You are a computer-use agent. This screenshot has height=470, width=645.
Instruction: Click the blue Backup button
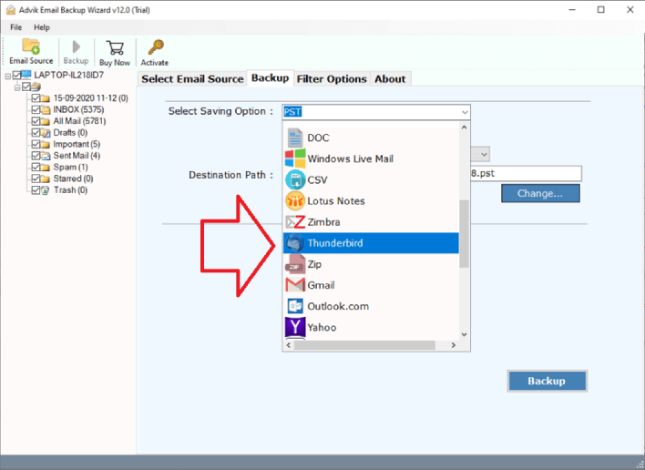[547, 381]
